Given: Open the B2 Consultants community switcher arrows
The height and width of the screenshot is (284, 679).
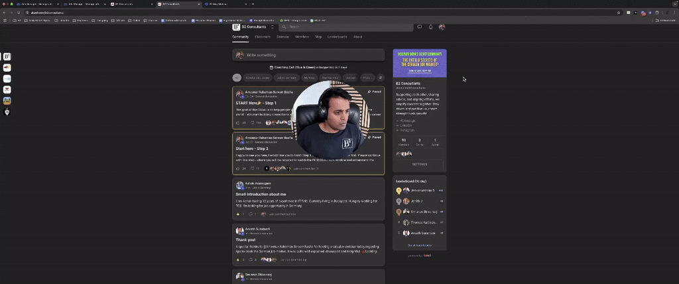Looking at the screenshot, I should pos(273,27).
